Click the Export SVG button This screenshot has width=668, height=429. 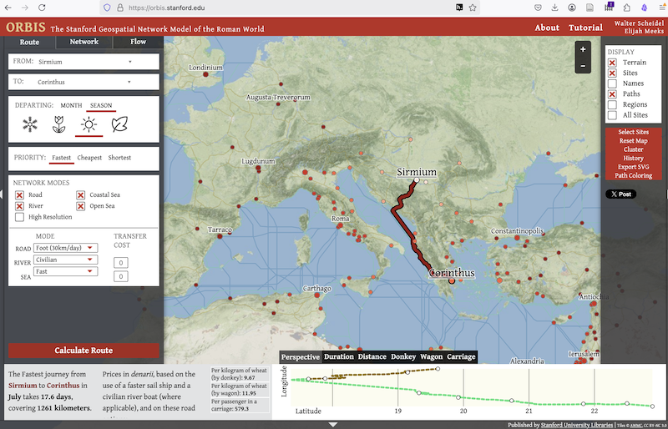tap(633, 167)
